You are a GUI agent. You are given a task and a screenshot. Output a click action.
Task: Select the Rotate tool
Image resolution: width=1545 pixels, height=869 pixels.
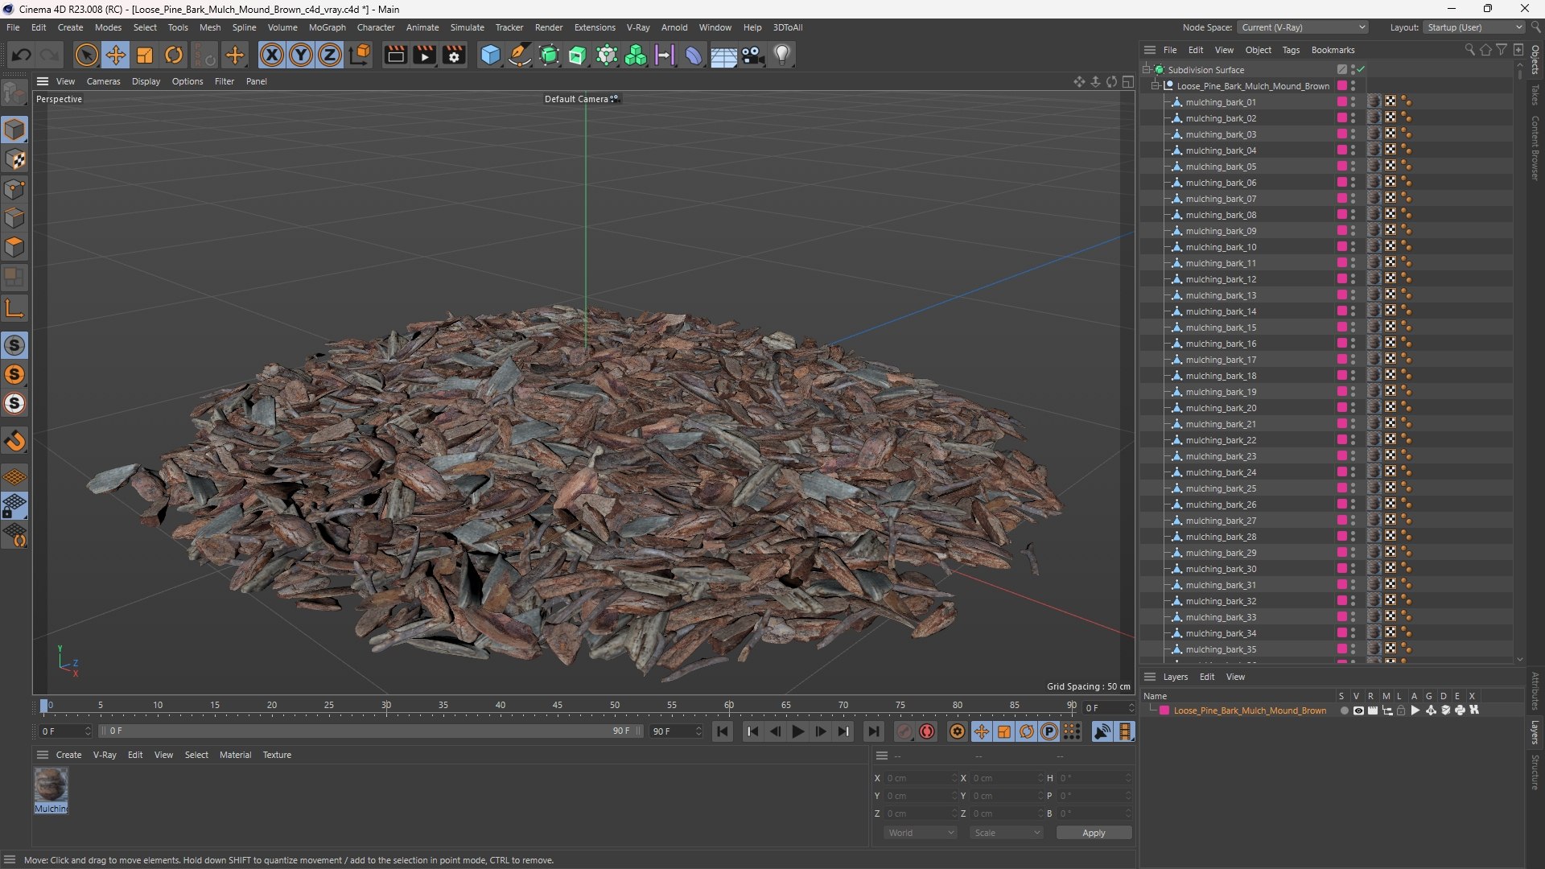tap(174, 55)
